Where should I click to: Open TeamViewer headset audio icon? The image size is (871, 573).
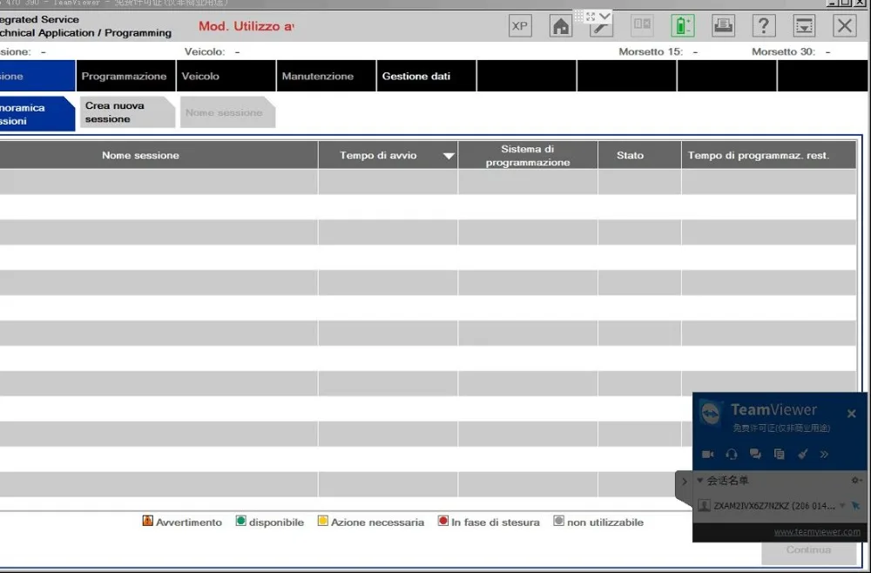(x=732, y=455)
